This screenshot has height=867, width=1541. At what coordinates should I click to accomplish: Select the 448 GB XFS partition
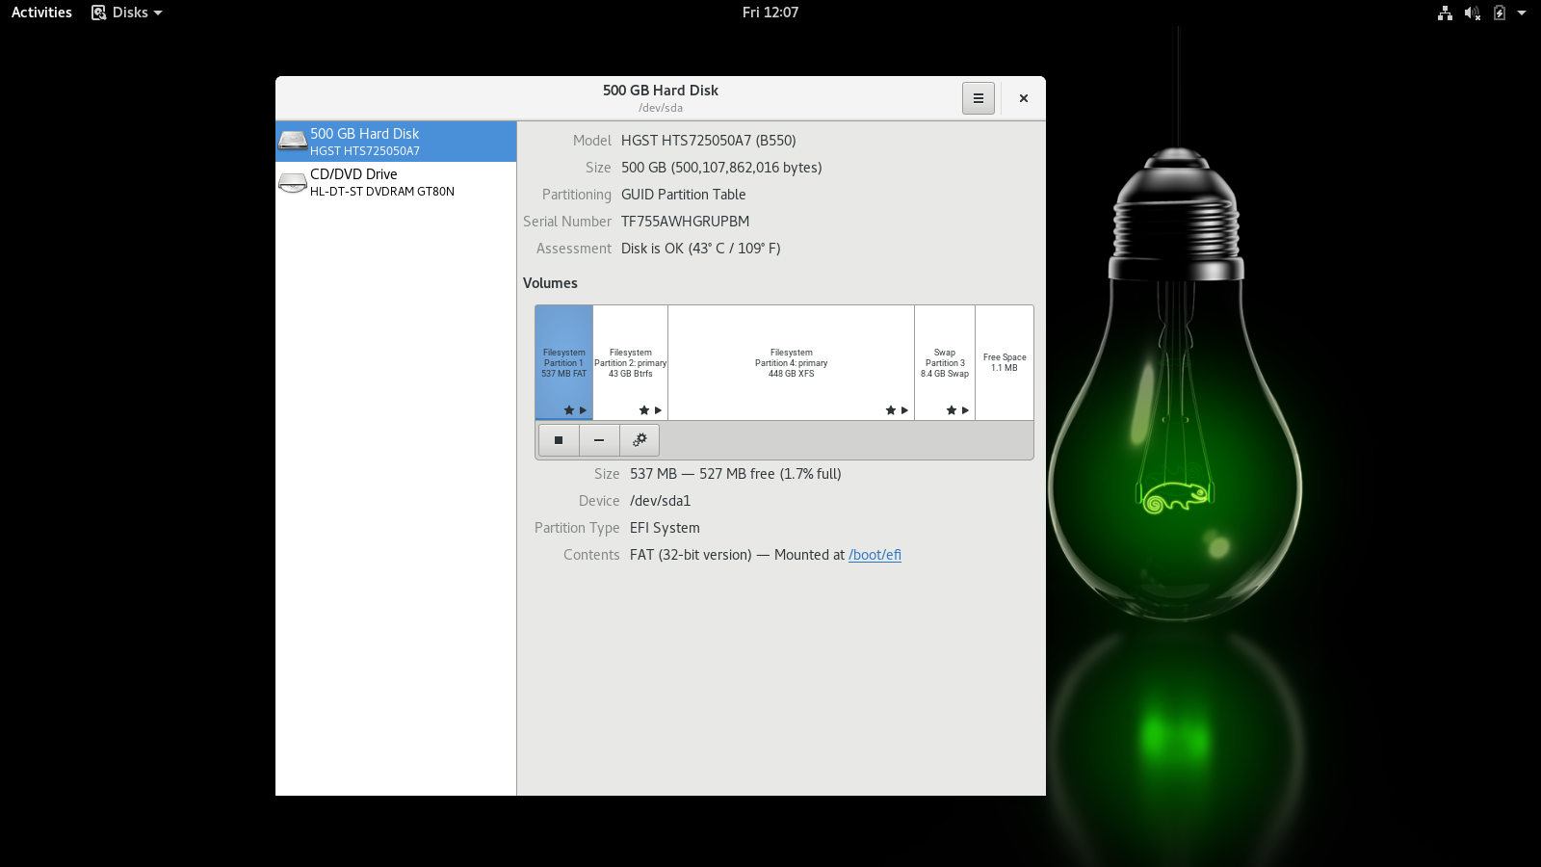click(x=791, y=362)
